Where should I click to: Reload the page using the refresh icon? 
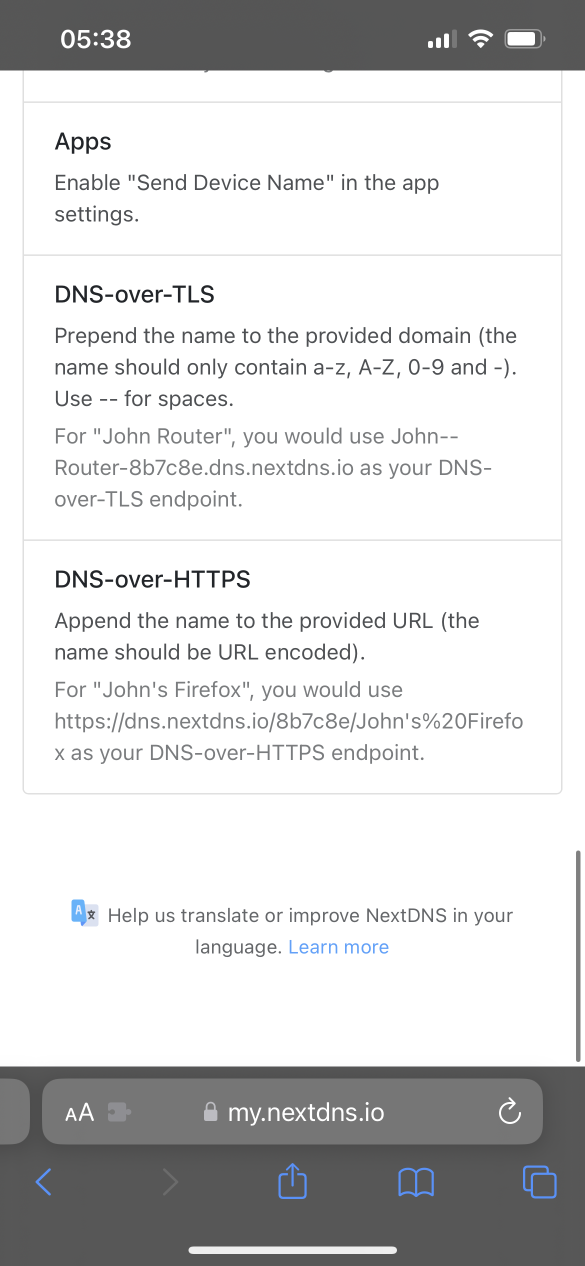[509, 1112]
